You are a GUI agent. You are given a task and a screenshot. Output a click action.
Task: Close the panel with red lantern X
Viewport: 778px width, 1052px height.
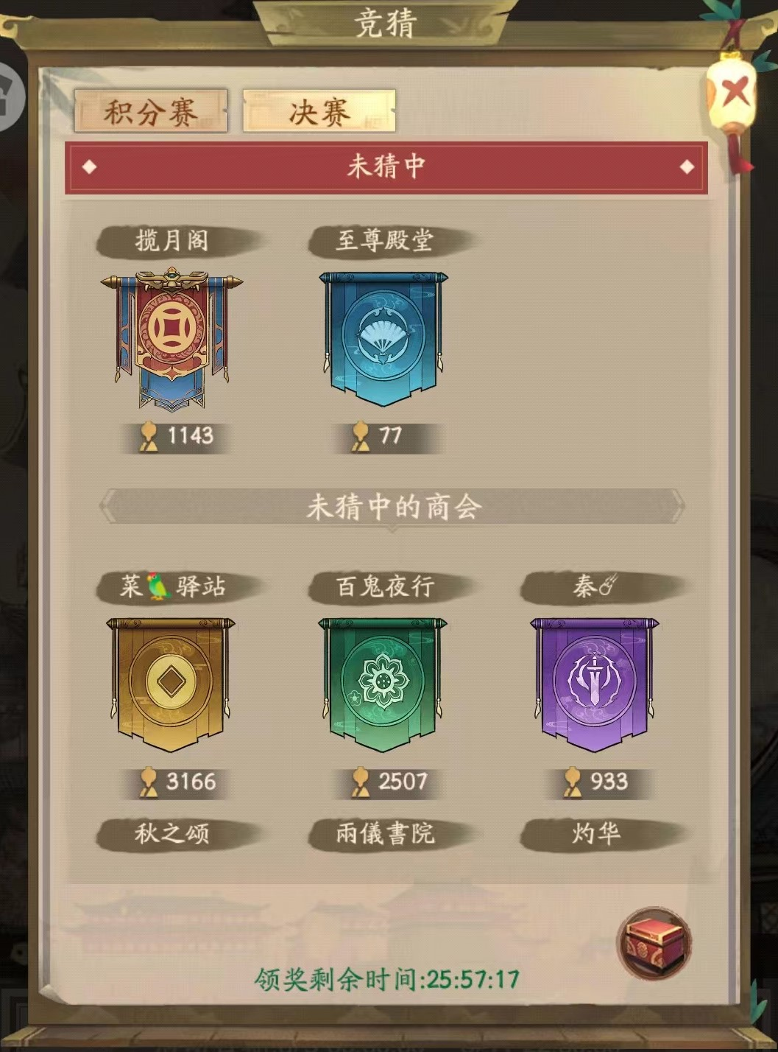click(x=732, y=94)
